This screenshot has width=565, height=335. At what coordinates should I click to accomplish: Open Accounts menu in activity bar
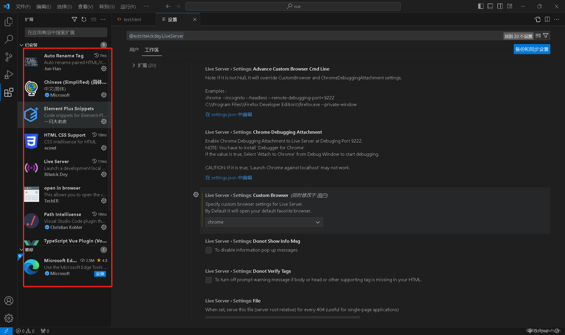tap(9, 301)
